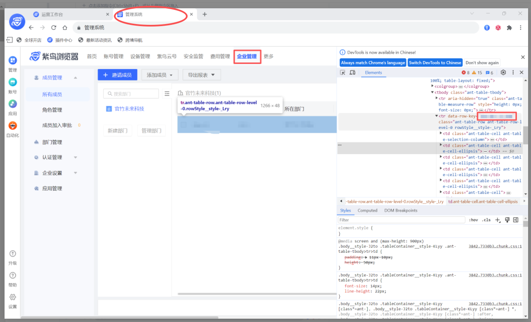Screen dimensions: 531x322
Task: Open the 设备管理 nav item
Action: pyautogui.click(x=140, y=56)
